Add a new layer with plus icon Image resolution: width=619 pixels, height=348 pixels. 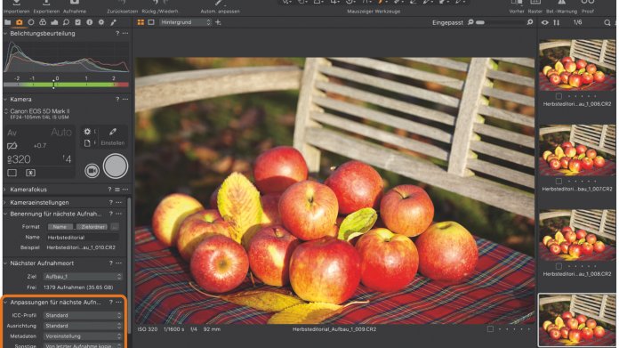[218, 22]
